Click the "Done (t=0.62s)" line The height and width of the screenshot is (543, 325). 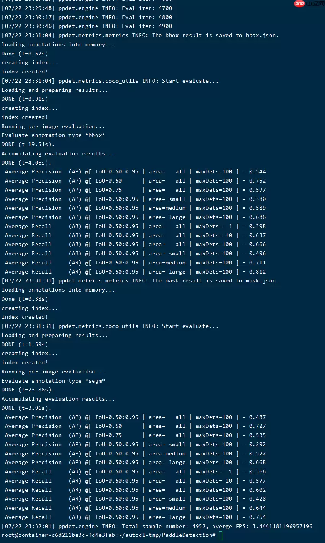(x=25, y=54)
